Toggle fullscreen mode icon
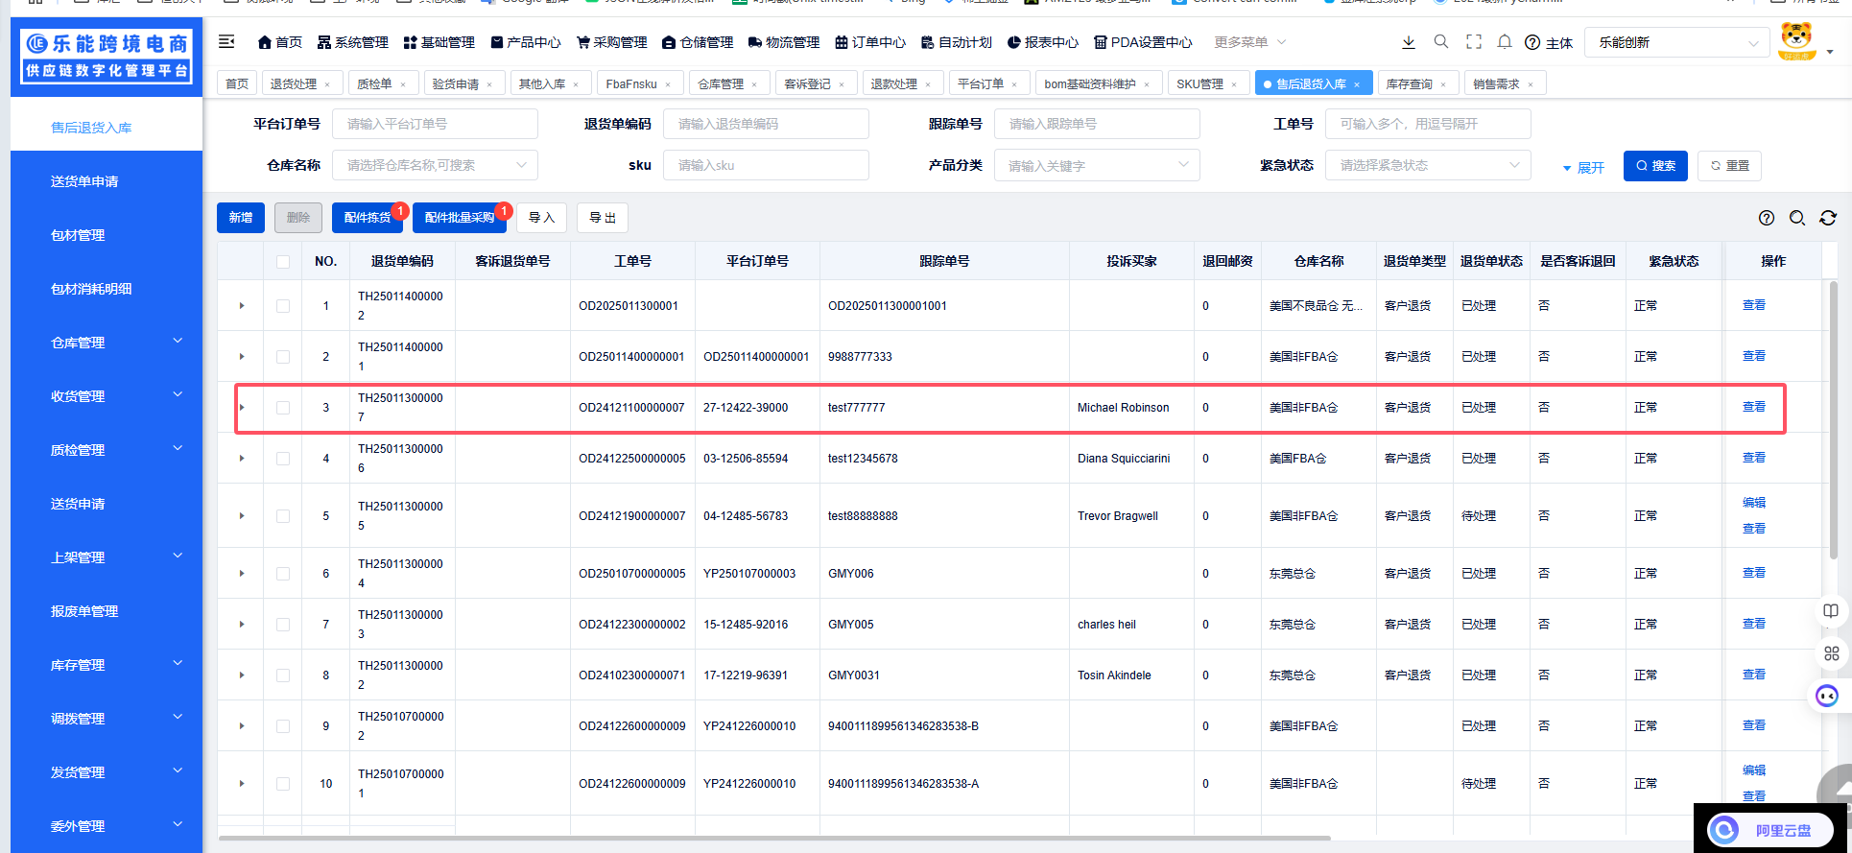The image size is (1852, 853). pyautogui.click(x=1473, y=42)
